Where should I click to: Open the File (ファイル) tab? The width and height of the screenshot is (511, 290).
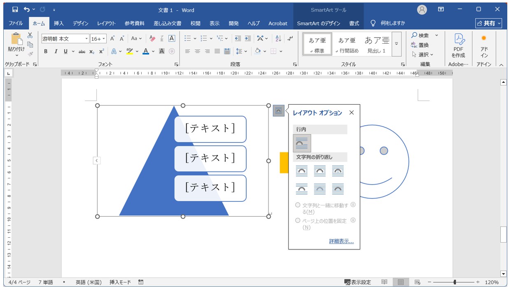pyautogui.click(x=16, y=23)
